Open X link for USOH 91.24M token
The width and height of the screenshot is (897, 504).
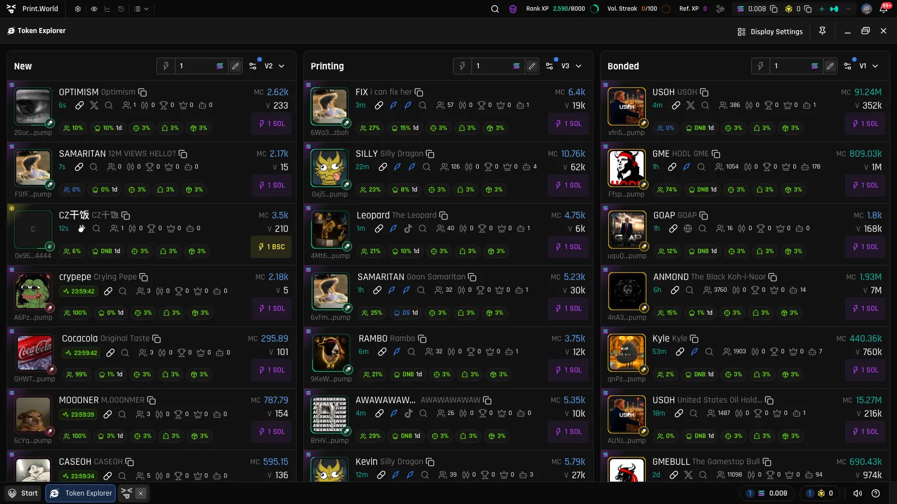tap(691, 105)
